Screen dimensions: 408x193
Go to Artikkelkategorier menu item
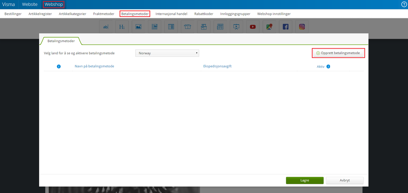[73, 14]
